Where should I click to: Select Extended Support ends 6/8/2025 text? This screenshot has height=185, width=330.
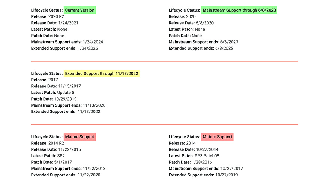(x=201, y=48)
